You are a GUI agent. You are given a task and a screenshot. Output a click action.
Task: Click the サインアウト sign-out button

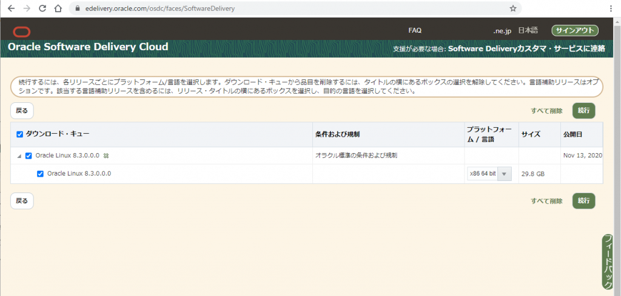click(x=574, y=30)
